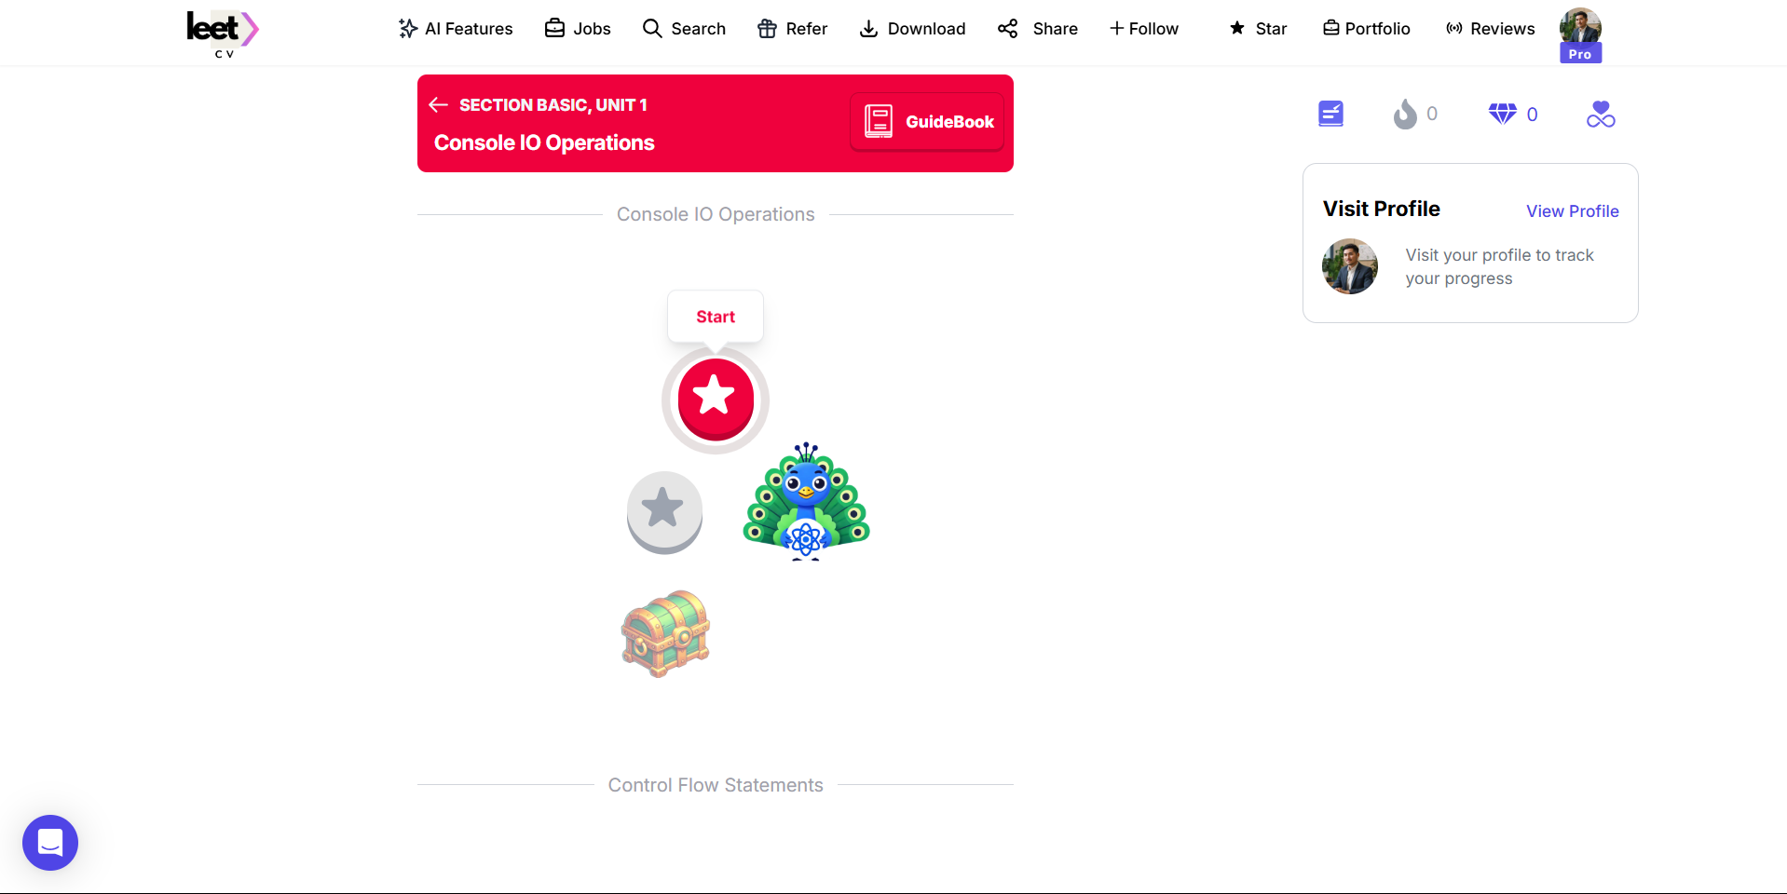The width and height of the screenshot is (1787, 894).
Task: Star this profile
Action: pyautogui.click(x=1258, y=29)
